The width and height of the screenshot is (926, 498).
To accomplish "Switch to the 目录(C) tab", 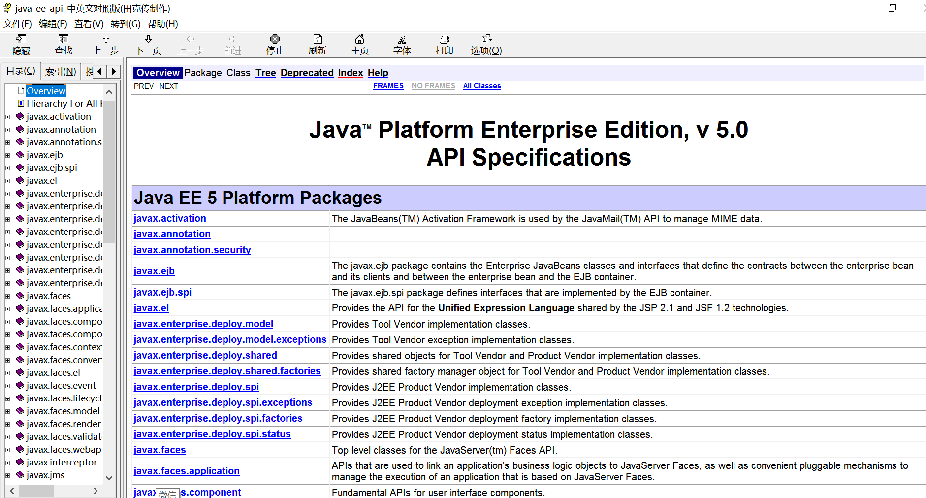I will 21,71.
